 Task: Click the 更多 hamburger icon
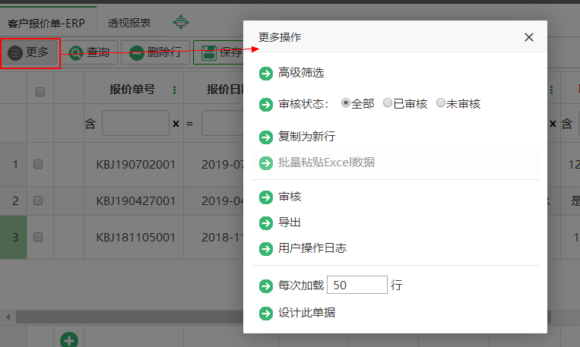tap(15, 53)
